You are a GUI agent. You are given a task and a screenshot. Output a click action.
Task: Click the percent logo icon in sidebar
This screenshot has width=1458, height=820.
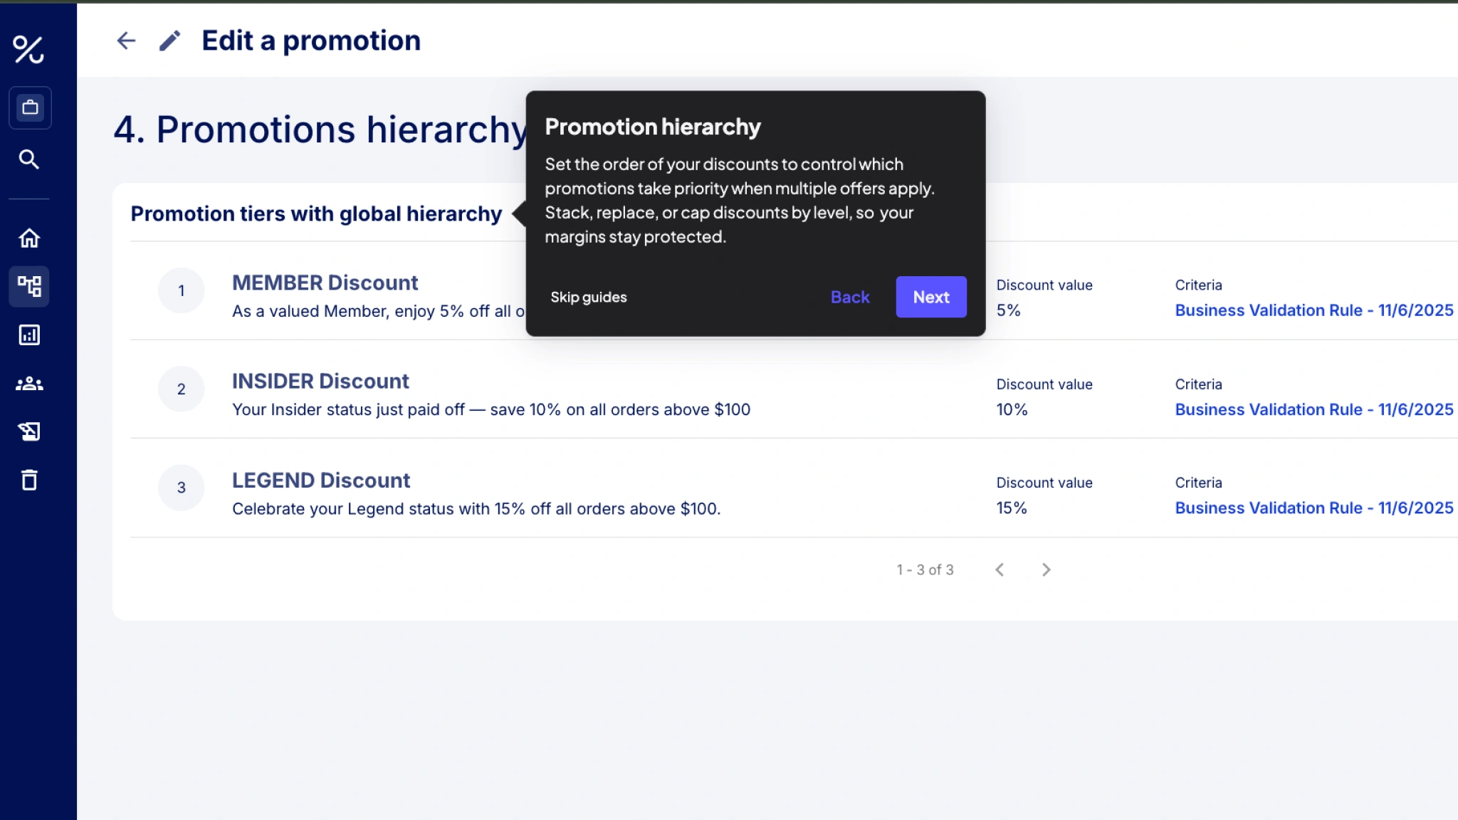[x=28, y=49]
